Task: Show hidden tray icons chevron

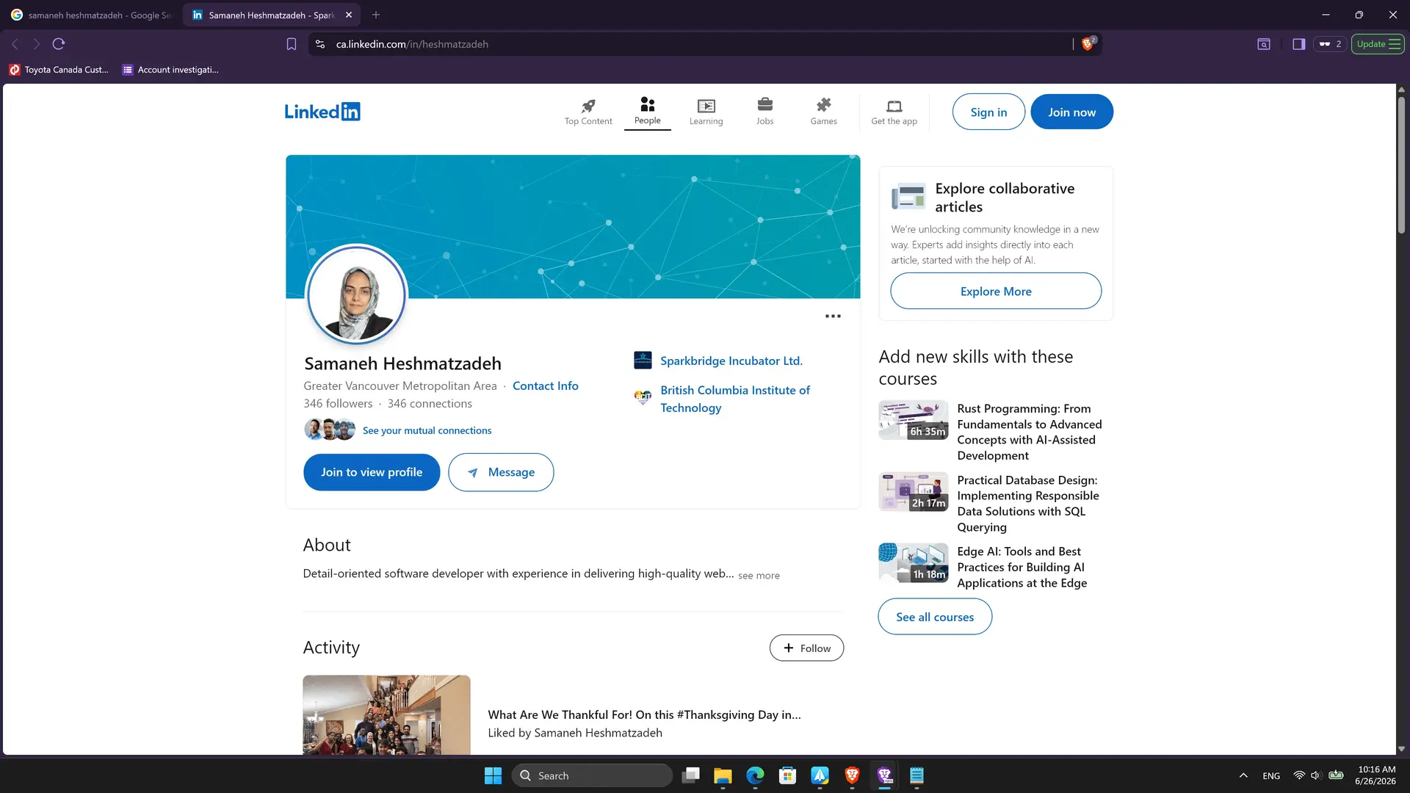Action: click(1243, 775)
